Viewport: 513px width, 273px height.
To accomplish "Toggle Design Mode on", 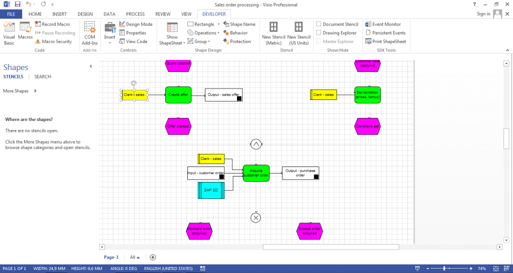I will 136,24.
